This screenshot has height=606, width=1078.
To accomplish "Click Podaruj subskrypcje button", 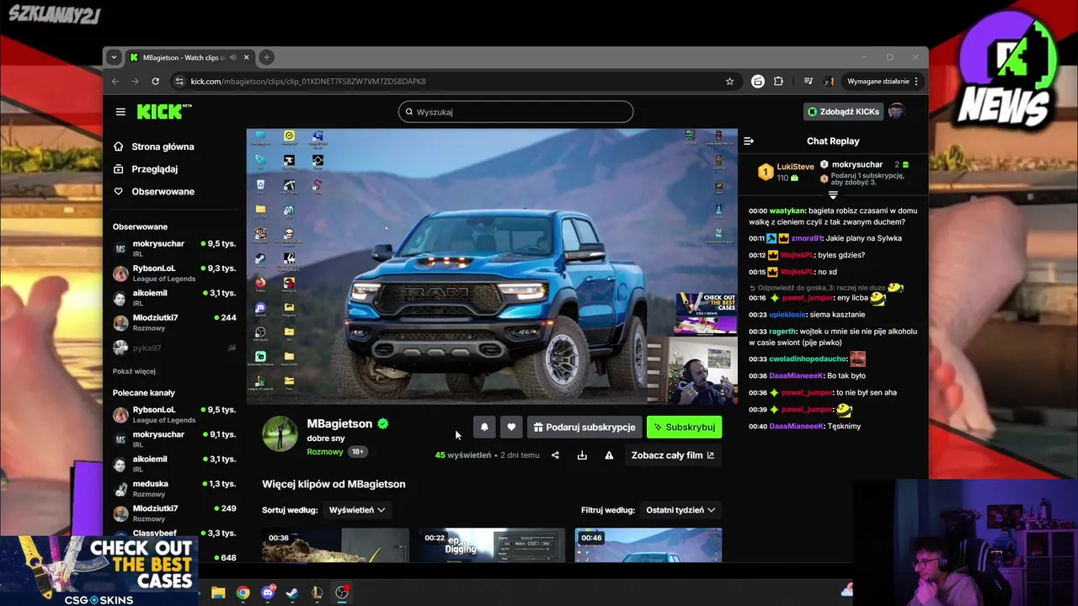I will click(584, 428).
